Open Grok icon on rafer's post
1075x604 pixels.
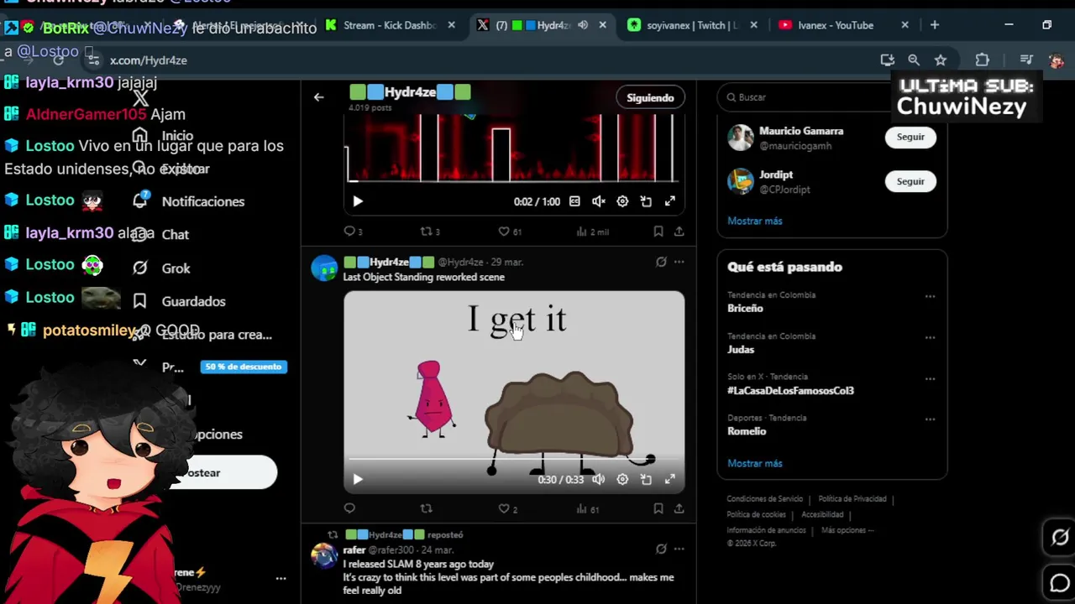tap(661, 549)
